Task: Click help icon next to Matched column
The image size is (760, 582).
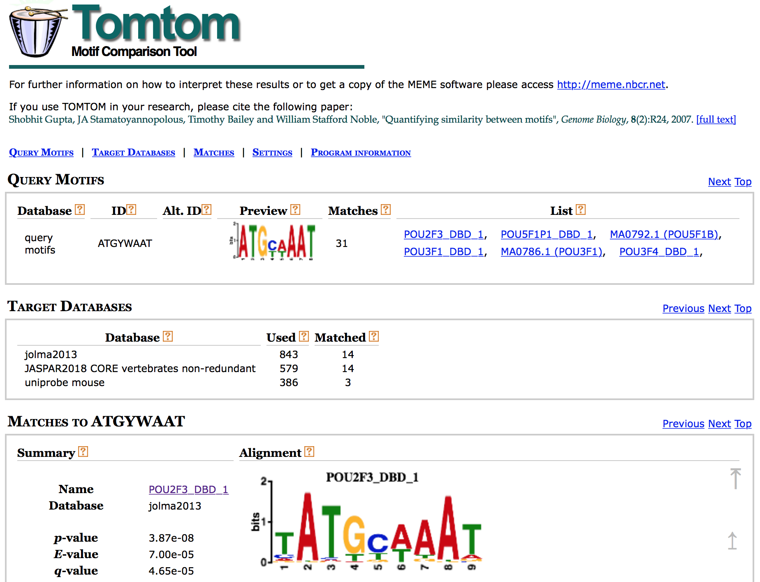Action: [x=374, y=337]
